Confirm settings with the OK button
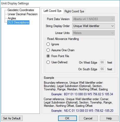The height and width of the screenshot is (122, 120). tap(67, 118)
